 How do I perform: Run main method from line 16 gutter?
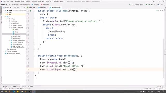[31, 11]
